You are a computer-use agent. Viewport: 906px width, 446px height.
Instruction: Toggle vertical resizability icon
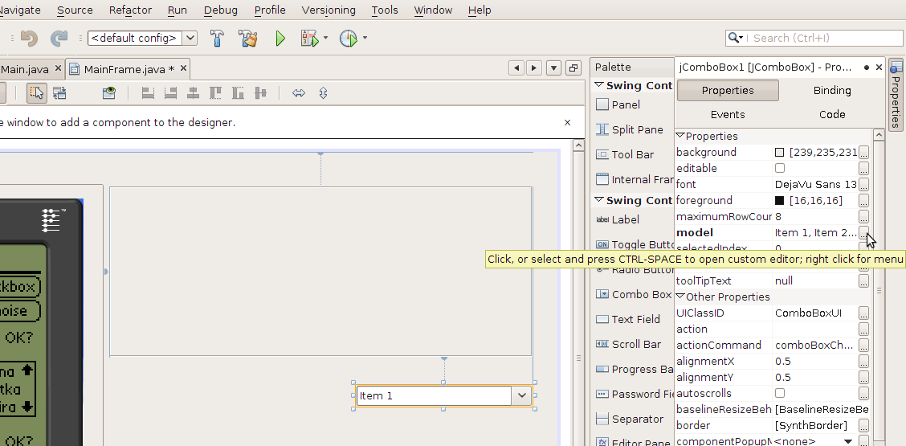click(x=323, y=92)
